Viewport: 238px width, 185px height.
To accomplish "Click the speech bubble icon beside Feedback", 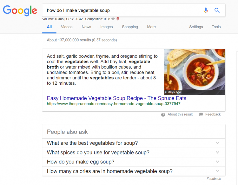I will tap(201, 115).
